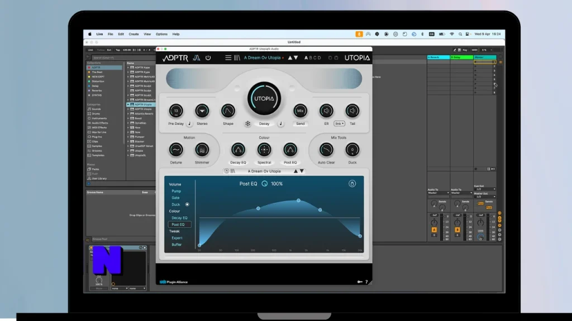Step lower preset bar up arrow

296,171
